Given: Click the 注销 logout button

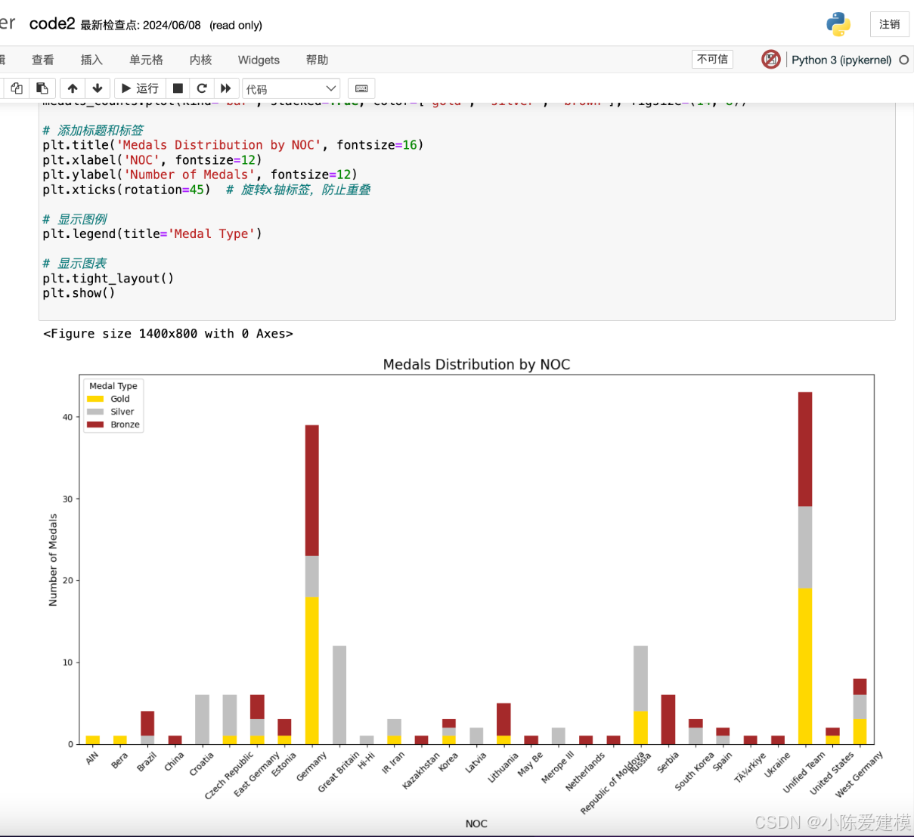Looking at the screenshot, I should coord(890,24).
